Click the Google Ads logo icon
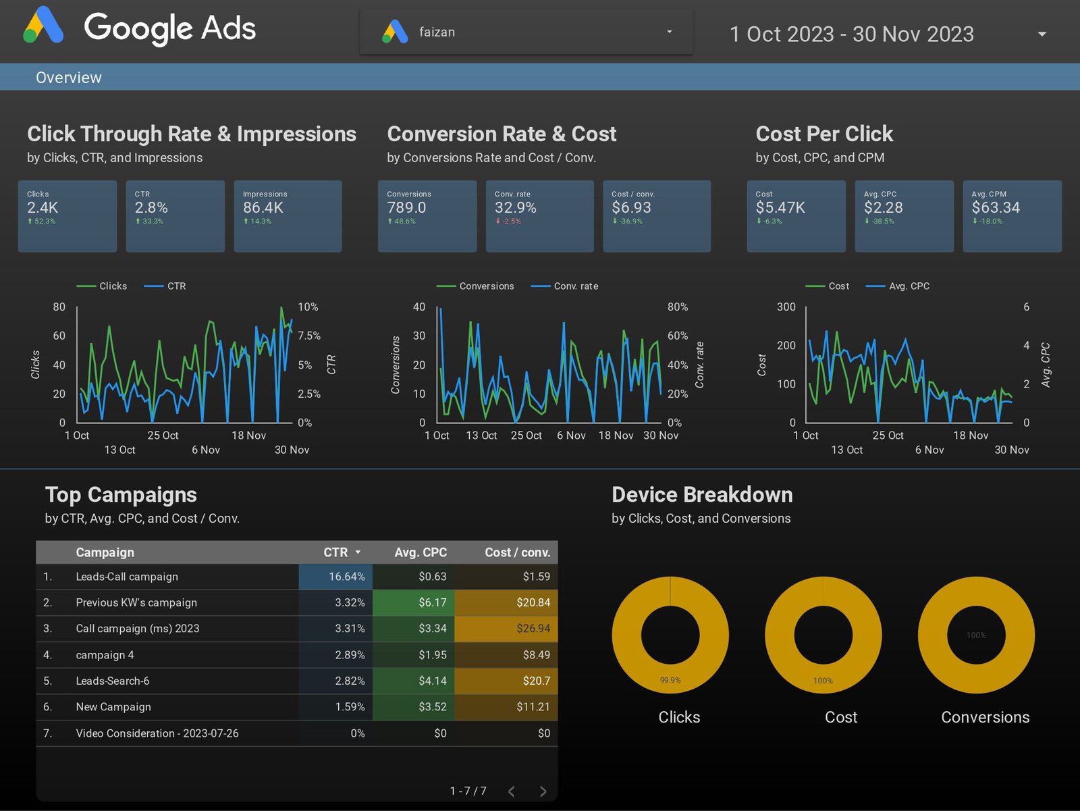This screenshot has height=811, width=1080. point(44,26)
